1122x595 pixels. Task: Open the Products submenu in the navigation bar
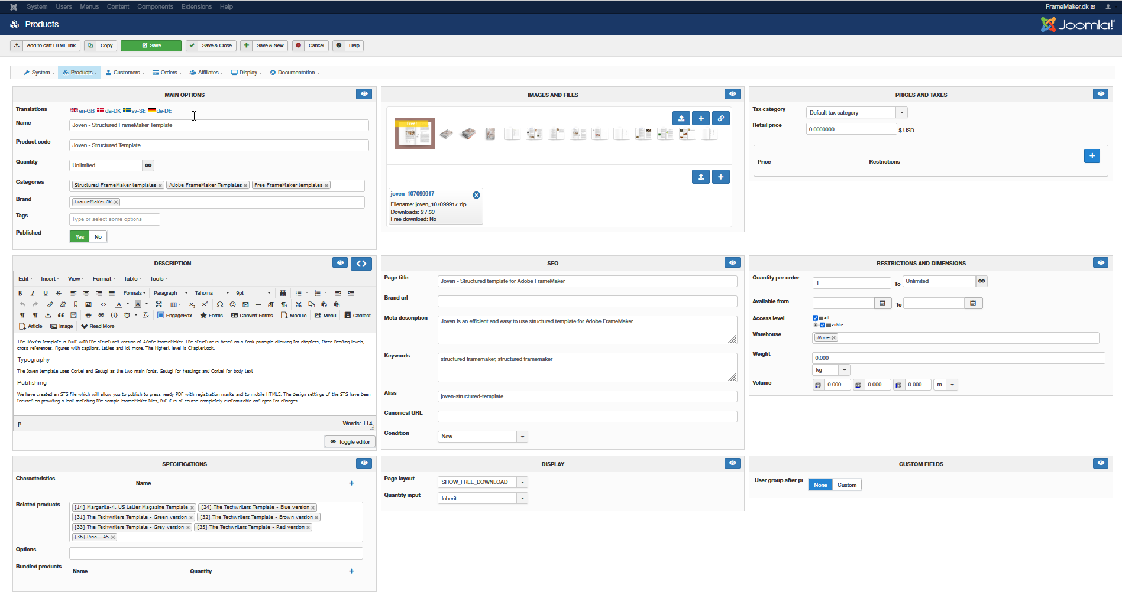(80, 73)
